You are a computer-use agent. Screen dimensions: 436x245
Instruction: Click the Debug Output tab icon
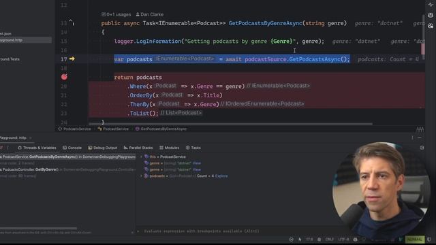[x=90, y=148]
